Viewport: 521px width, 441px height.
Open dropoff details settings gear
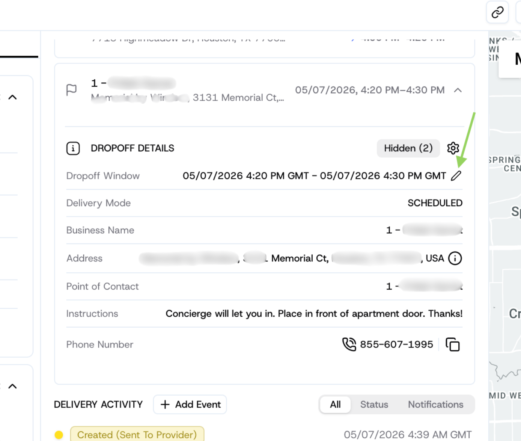pyautogui.click(x=453, y=148)
